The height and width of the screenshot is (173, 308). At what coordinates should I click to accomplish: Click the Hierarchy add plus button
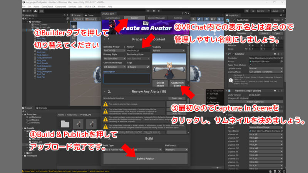[23, 18]
